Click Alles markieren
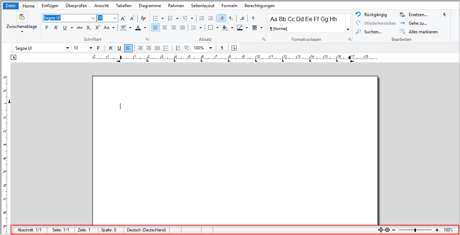The height and width of the screenshot is (235, 460). (423, 32)
